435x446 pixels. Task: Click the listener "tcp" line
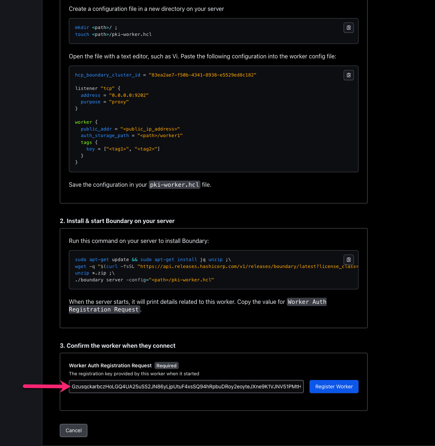coord(98,88)
